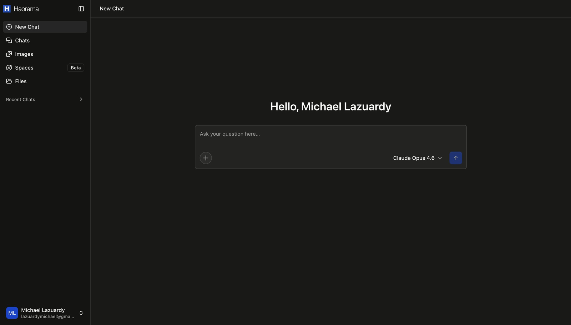
Task: Expand Recent Chats with the chevron arrow
Action: click(81, 99)
